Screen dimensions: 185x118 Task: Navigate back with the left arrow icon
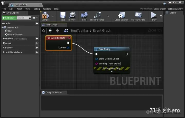tap(50, 31)
